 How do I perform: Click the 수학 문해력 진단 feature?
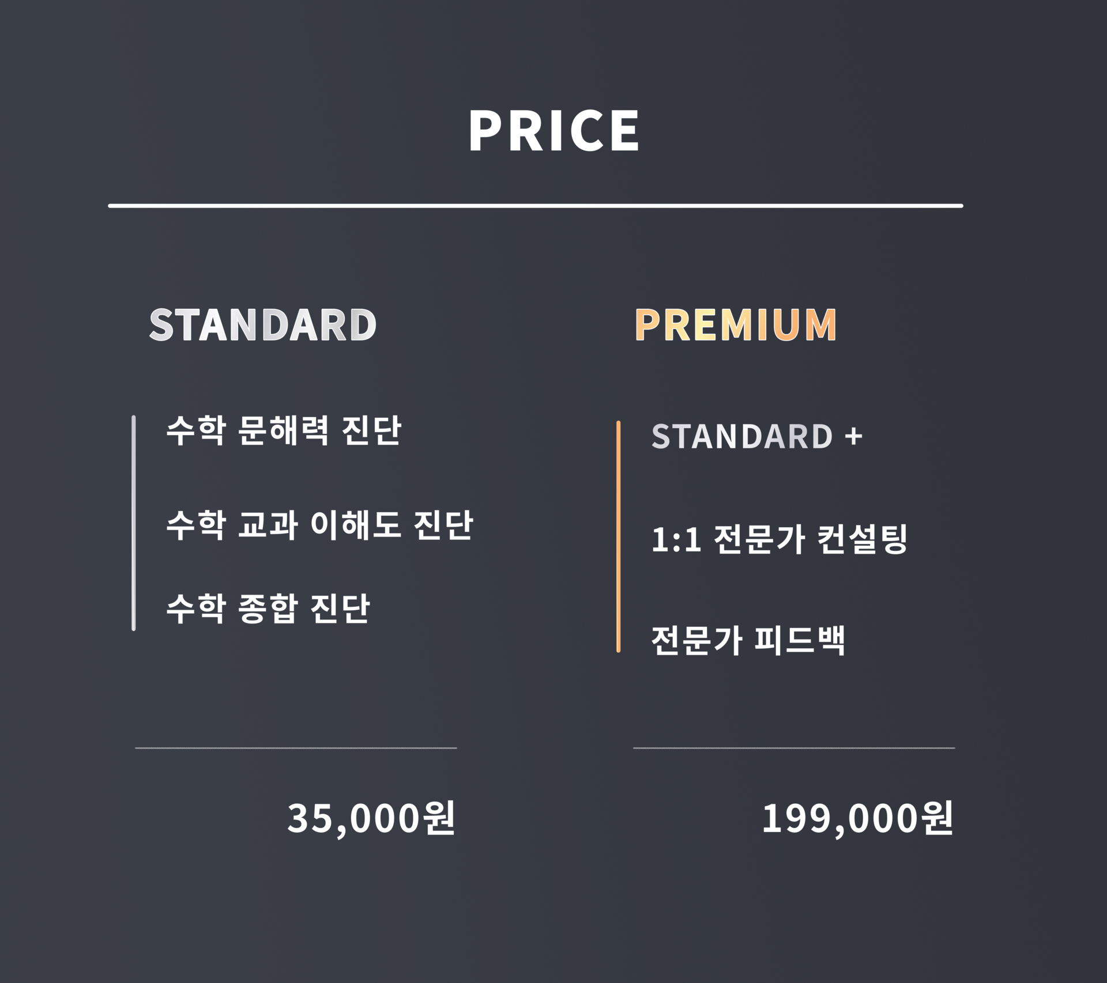pyautogui.click(x=283, y=430)
